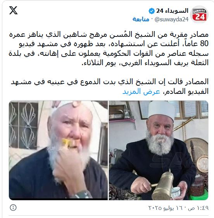The image size is (214, 218).
Task: Click the السويداء 24 display name
Action: click(172, 11)
